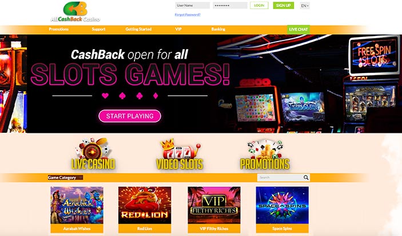Image resolution: width=402 pixels, height=236 pixels.
Task: Open the Promotions menu item
Action: (x=59, y=29)
